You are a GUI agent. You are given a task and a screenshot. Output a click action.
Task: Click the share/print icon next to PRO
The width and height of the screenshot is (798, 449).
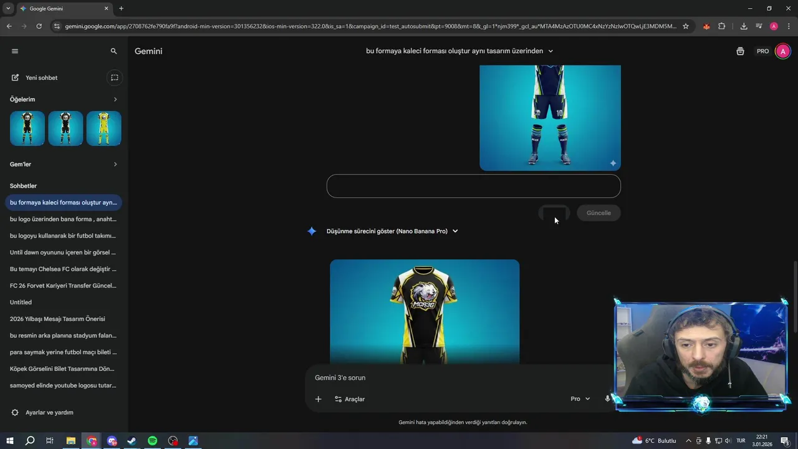(740, 51)
